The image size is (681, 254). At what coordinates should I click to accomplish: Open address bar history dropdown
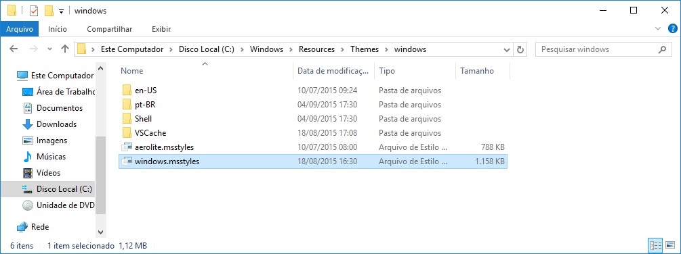point(507,49)
